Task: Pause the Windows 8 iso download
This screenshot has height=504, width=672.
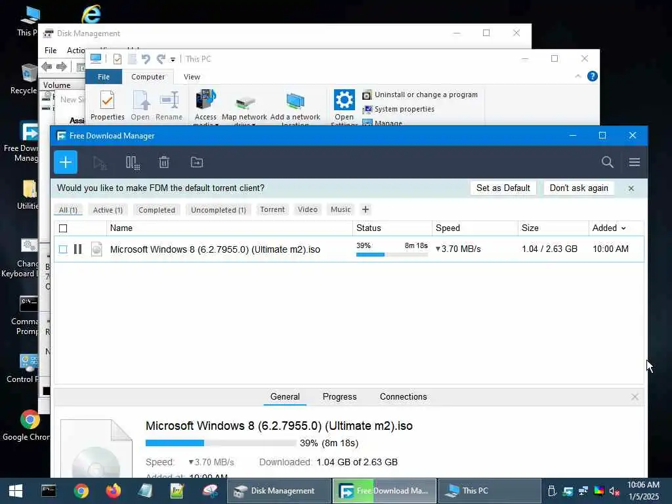Action: coord(77,249)
